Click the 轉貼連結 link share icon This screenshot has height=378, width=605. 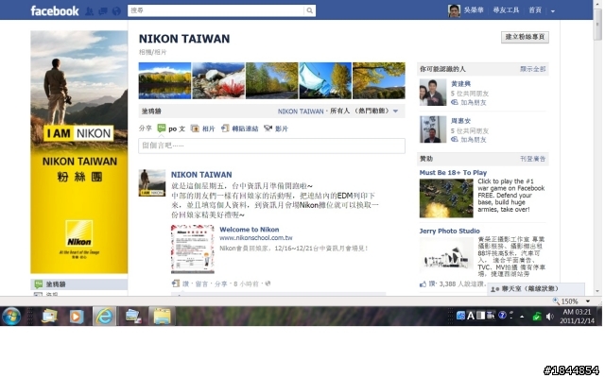(225, 129)
